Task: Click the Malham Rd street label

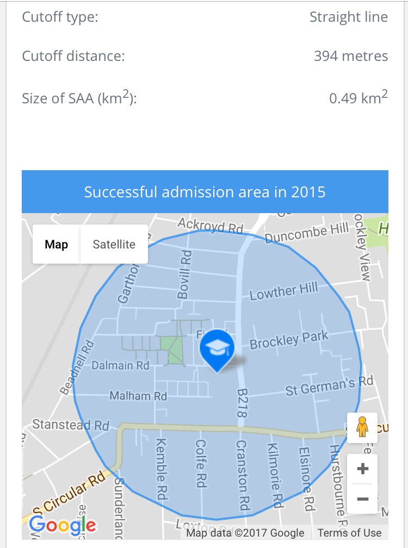Action: (138, 396)
